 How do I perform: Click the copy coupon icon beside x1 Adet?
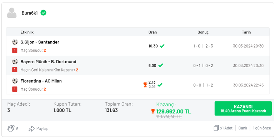click(x=216, y=128)
